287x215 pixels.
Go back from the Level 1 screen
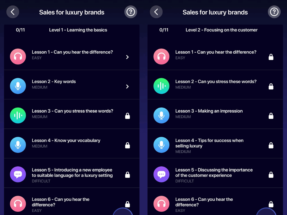[x=13, y=12]
